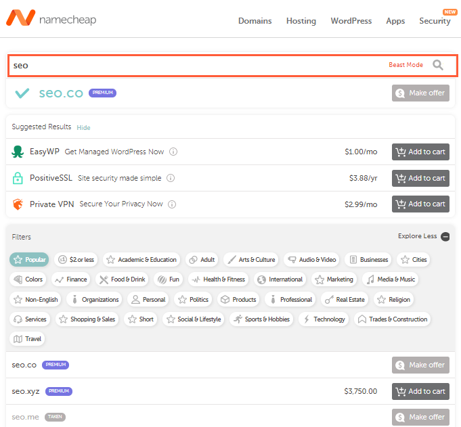Viewport: 461px width, 427px height.
Task: Make offer on seo.co list row
Action: tap(420, 365)
